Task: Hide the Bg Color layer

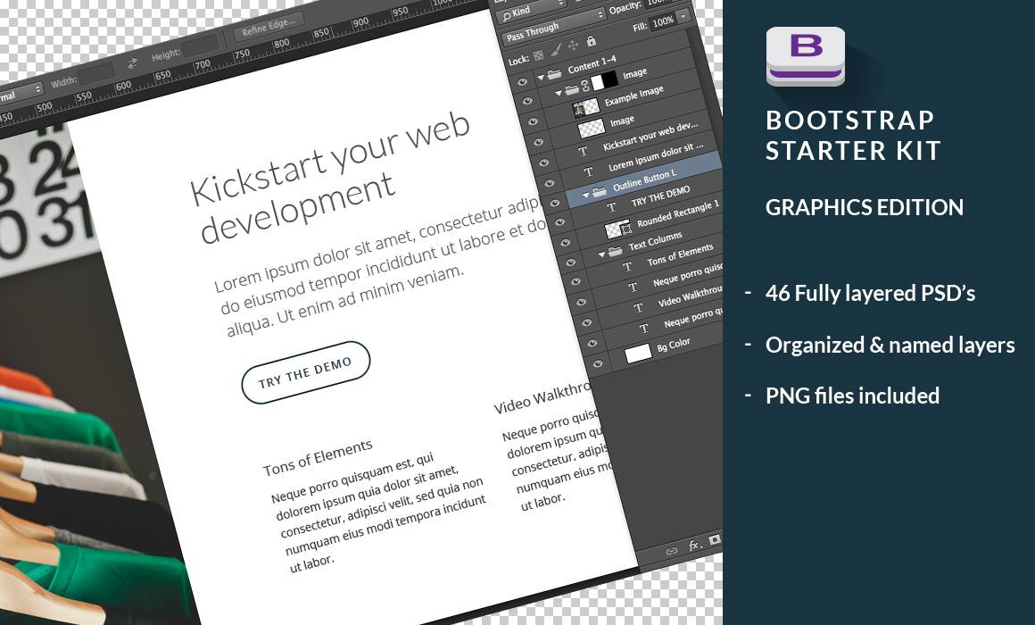Action: pos(598,364)
